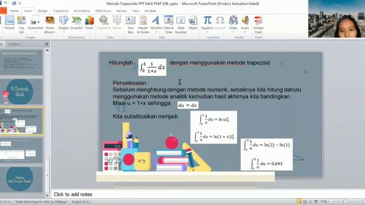Insert a Text Box
Screen dimensions: 365x205
[x=131, y=24]
